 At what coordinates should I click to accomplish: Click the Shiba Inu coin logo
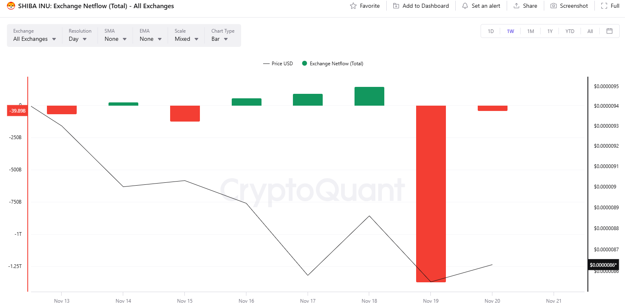[11, 6]
